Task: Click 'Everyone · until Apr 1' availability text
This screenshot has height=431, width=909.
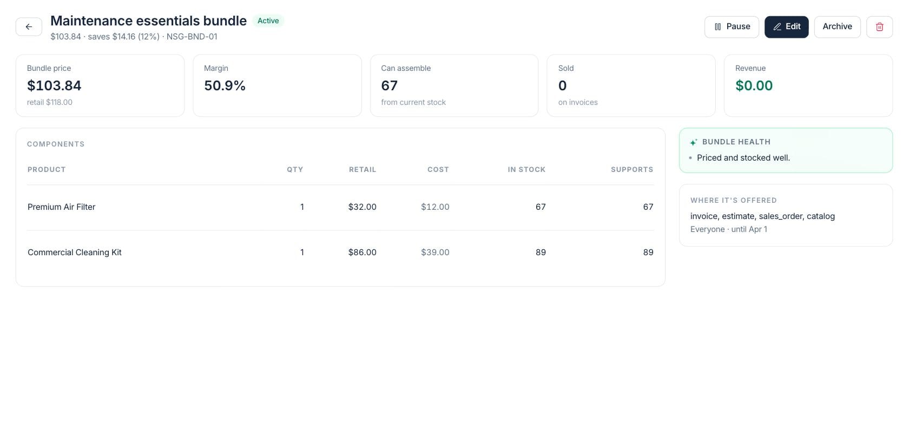Action: pyautogui.click(x=728, y=229)
